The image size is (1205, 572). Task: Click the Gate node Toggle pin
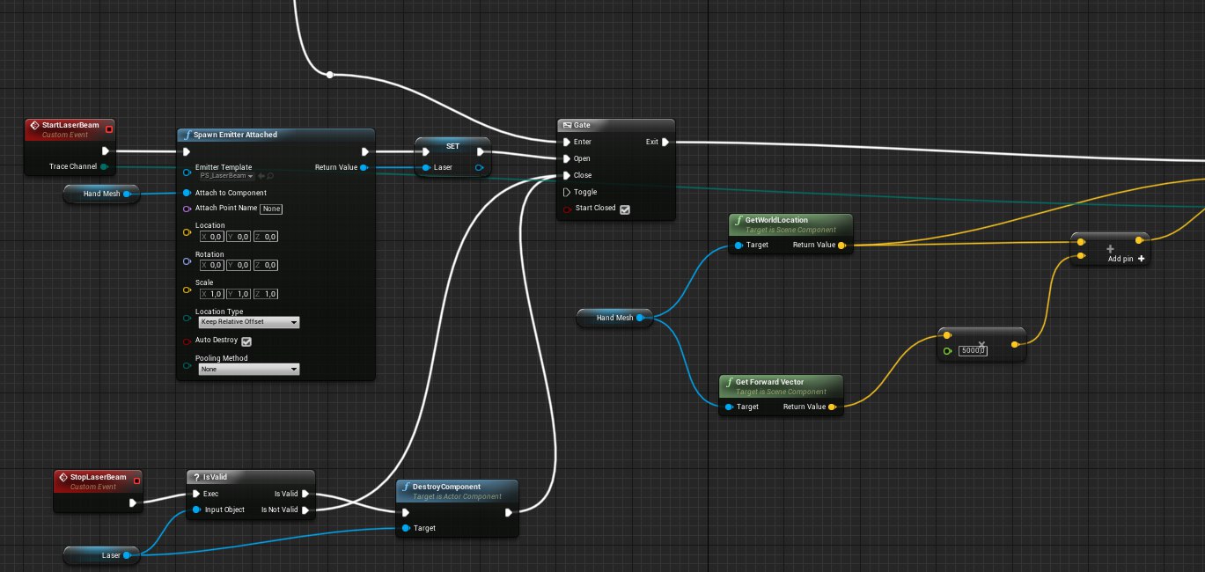tap(567, 192)
